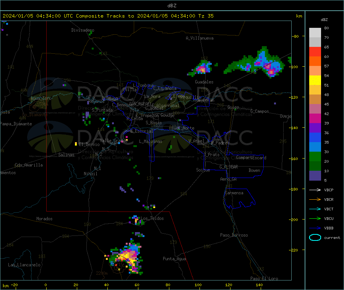Viewport: 344px width, 290px height.
Task: Click the V_Atuel map label
Action: (196, 141)
